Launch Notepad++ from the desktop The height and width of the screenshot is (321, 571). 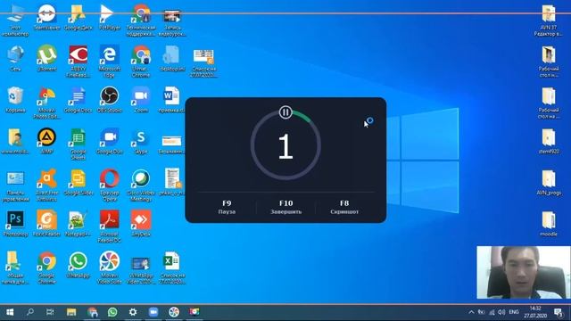click(78, 224)
